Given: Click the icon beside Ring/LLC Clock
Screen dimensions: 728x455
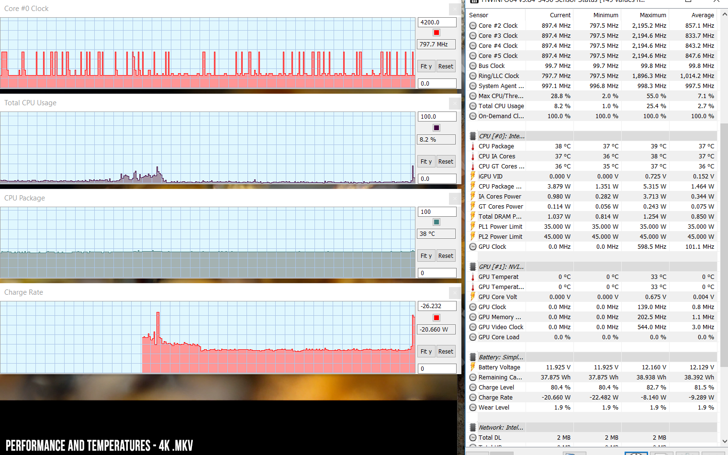Looking at the screenshot, I should pyautogui.click(x=473, y=76).
